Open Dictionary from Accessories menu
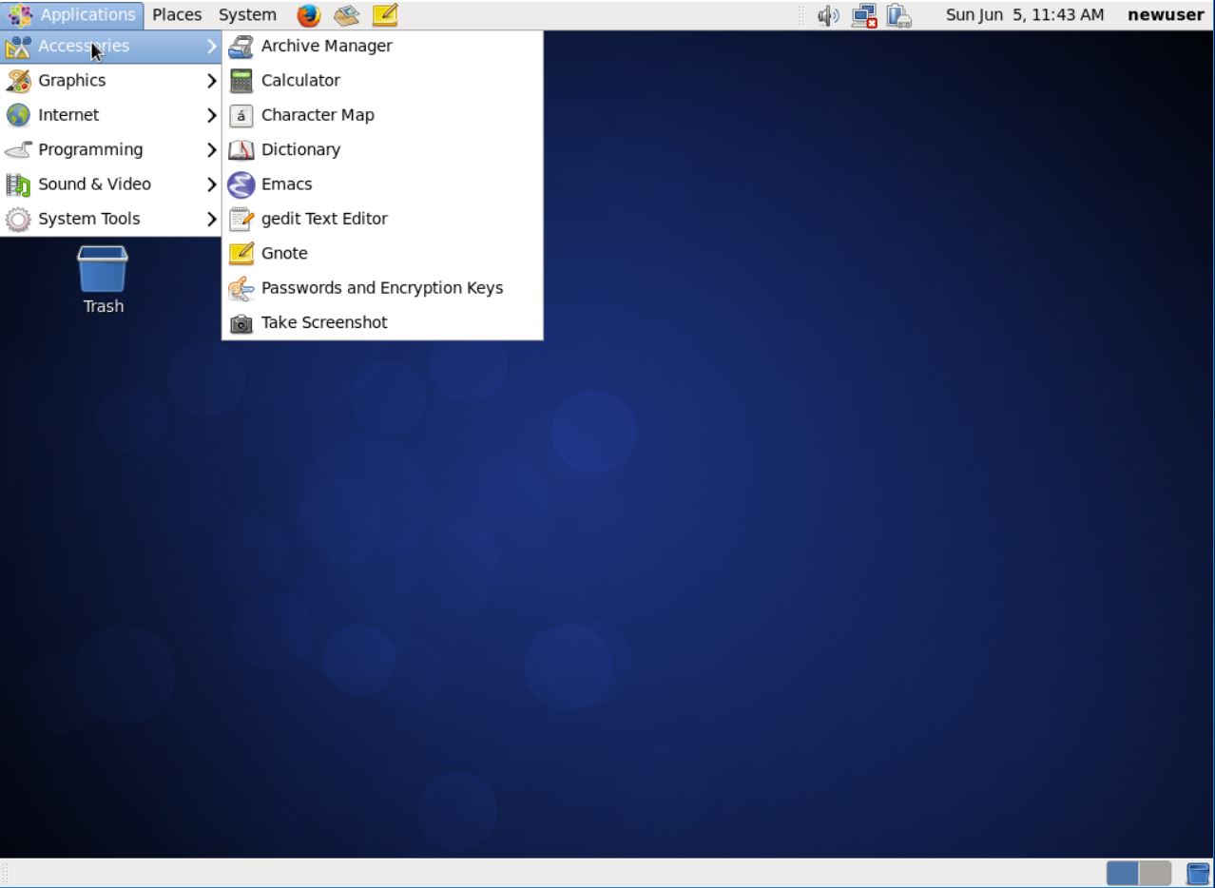 (x=382, y=149)
